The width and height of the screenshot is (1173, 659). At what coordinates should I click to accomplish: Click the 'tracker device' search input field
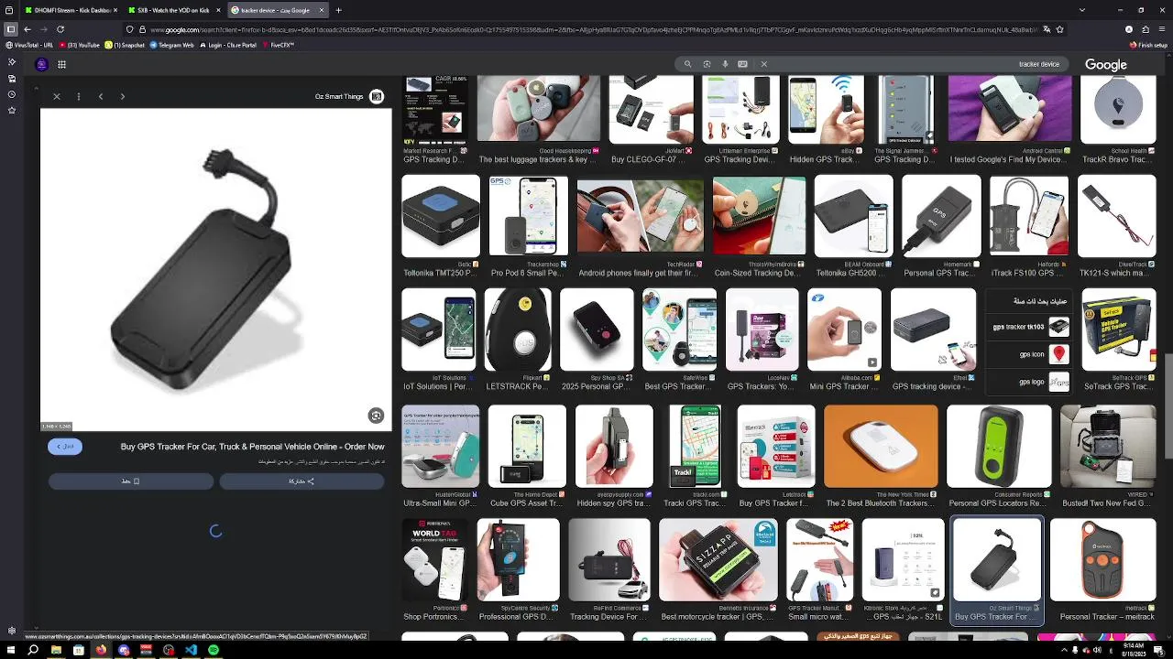coord(916,64)
